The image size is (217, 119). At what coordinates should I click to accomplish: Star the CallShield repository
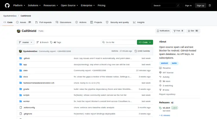tap(193, 31)
